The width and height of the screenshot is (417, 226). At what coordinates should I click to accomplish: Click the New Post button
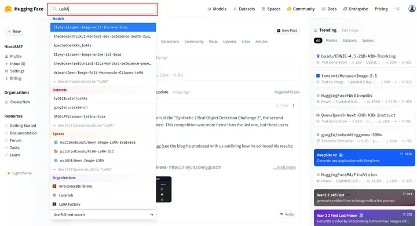tap(287, 31)
